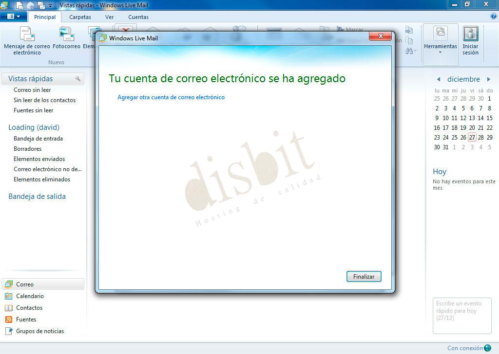The image size is (499, 354).
Task: Go to previous month in the calendar
Action: click(x=438, y=79)
